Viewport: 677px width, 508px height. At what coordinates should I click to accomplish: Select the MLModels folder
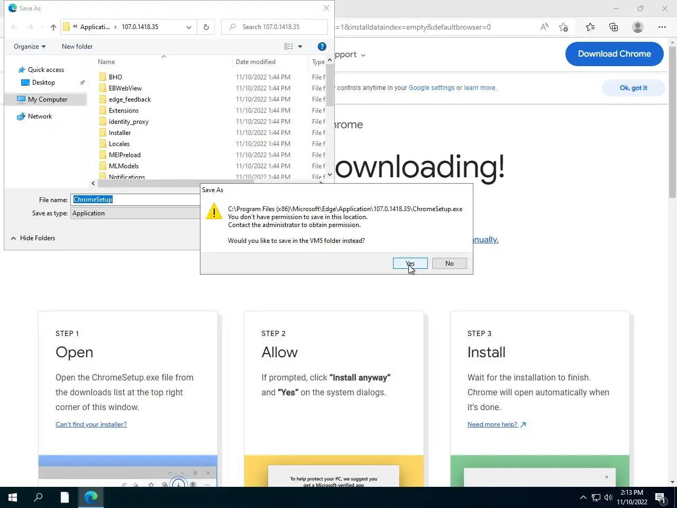(x=124, y=166)
